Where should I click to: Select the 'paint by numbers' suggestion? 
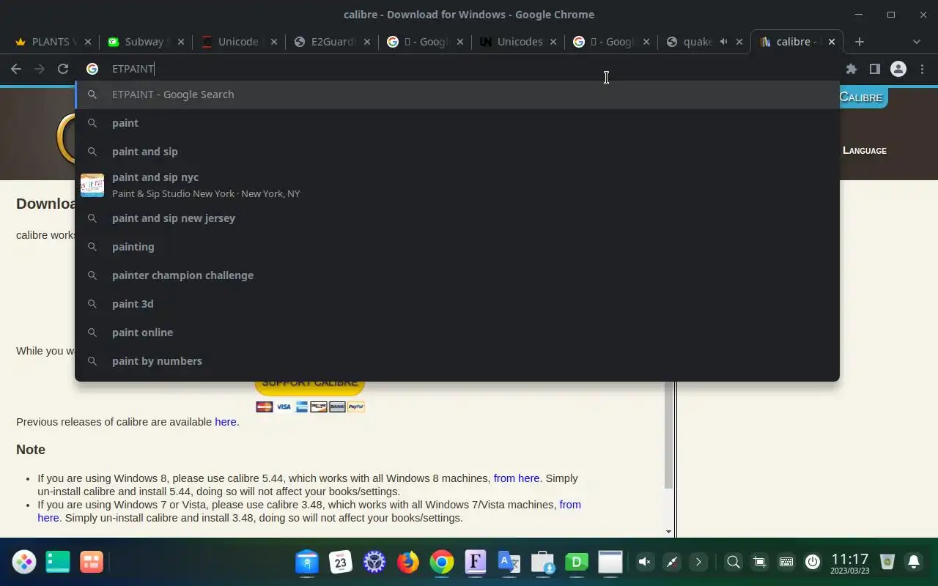(457, 361)
